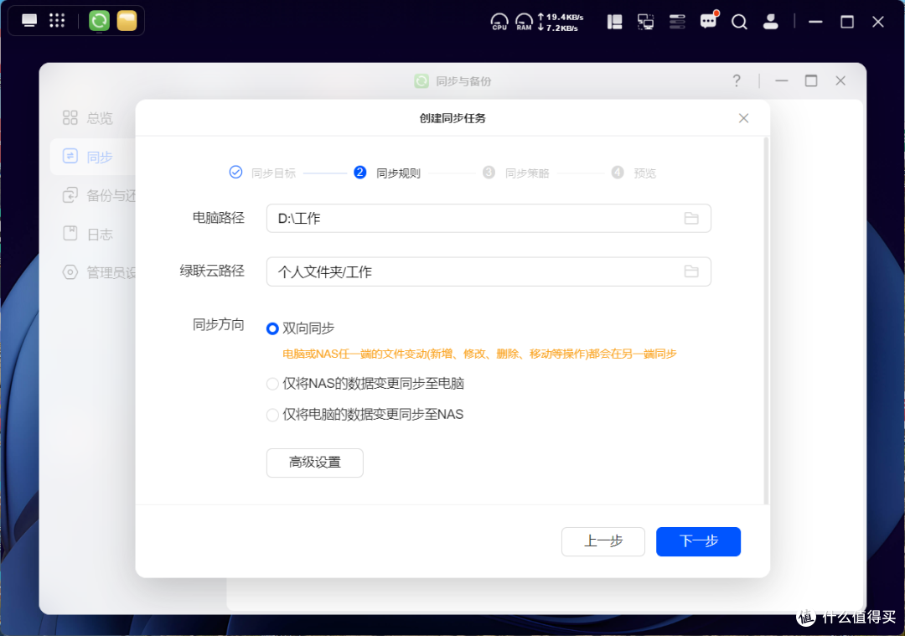Click the network speed indicator

coord(561,22)
